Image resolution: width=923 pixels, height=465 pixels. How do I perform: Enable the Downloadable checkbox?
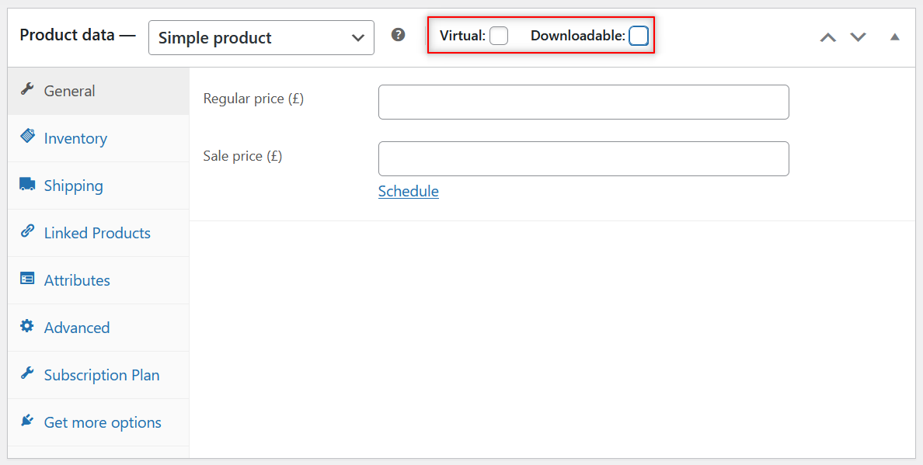[638, 35]
